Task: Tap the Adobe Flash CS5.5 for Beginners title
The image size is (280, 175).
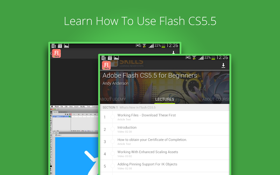Action: [x=150, y=76]
